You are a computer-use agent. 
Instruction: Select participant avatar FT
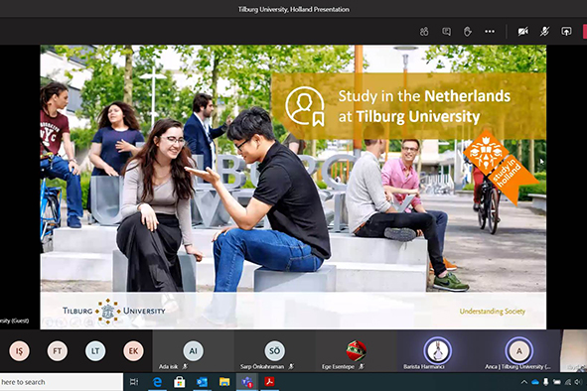tap(58, 351)
